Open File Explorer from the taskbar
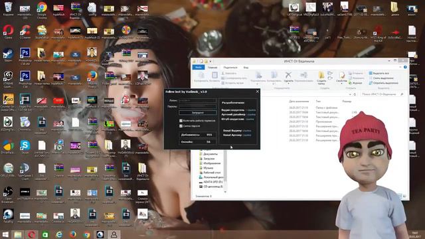This screenshot has width=425, height=239. [x=18, y=234]
